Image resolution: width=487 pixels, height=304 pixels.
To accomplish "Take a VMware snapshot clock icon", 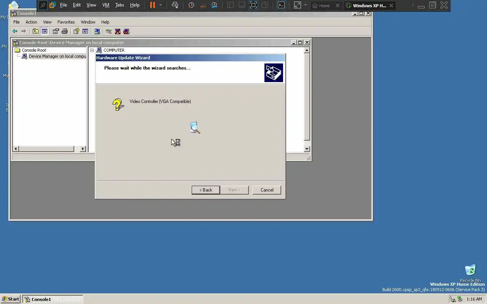I will point(191,5).
